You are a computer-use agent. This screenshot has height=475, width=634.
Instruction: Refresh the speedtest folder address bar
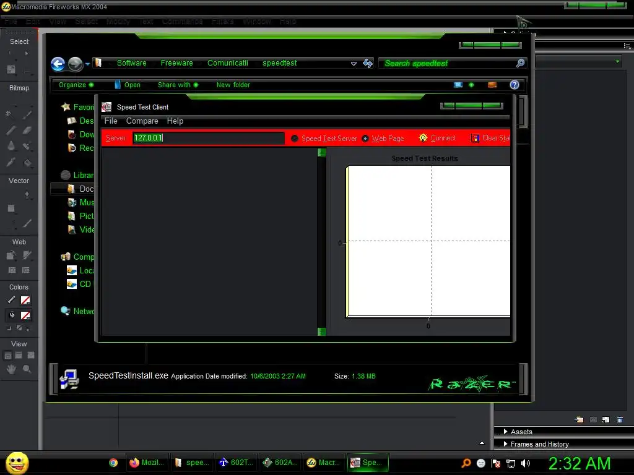click(368, 63)
